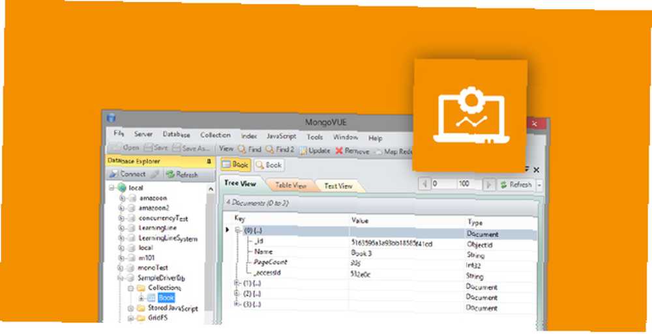Click the orange laptop gear graphic

click(x=470, y=115)
